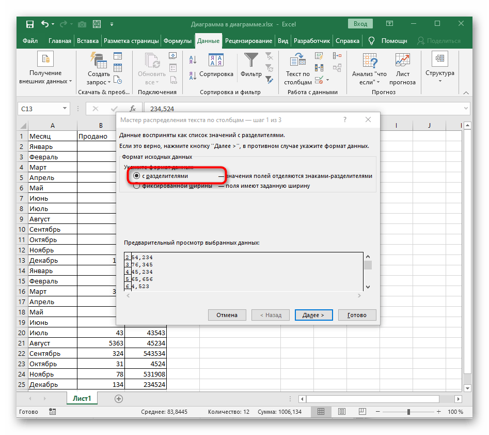Click the Undo arrow icon
Image resolution: width=489 pixels, height=435 pixels.
click(x=45, y=24)
